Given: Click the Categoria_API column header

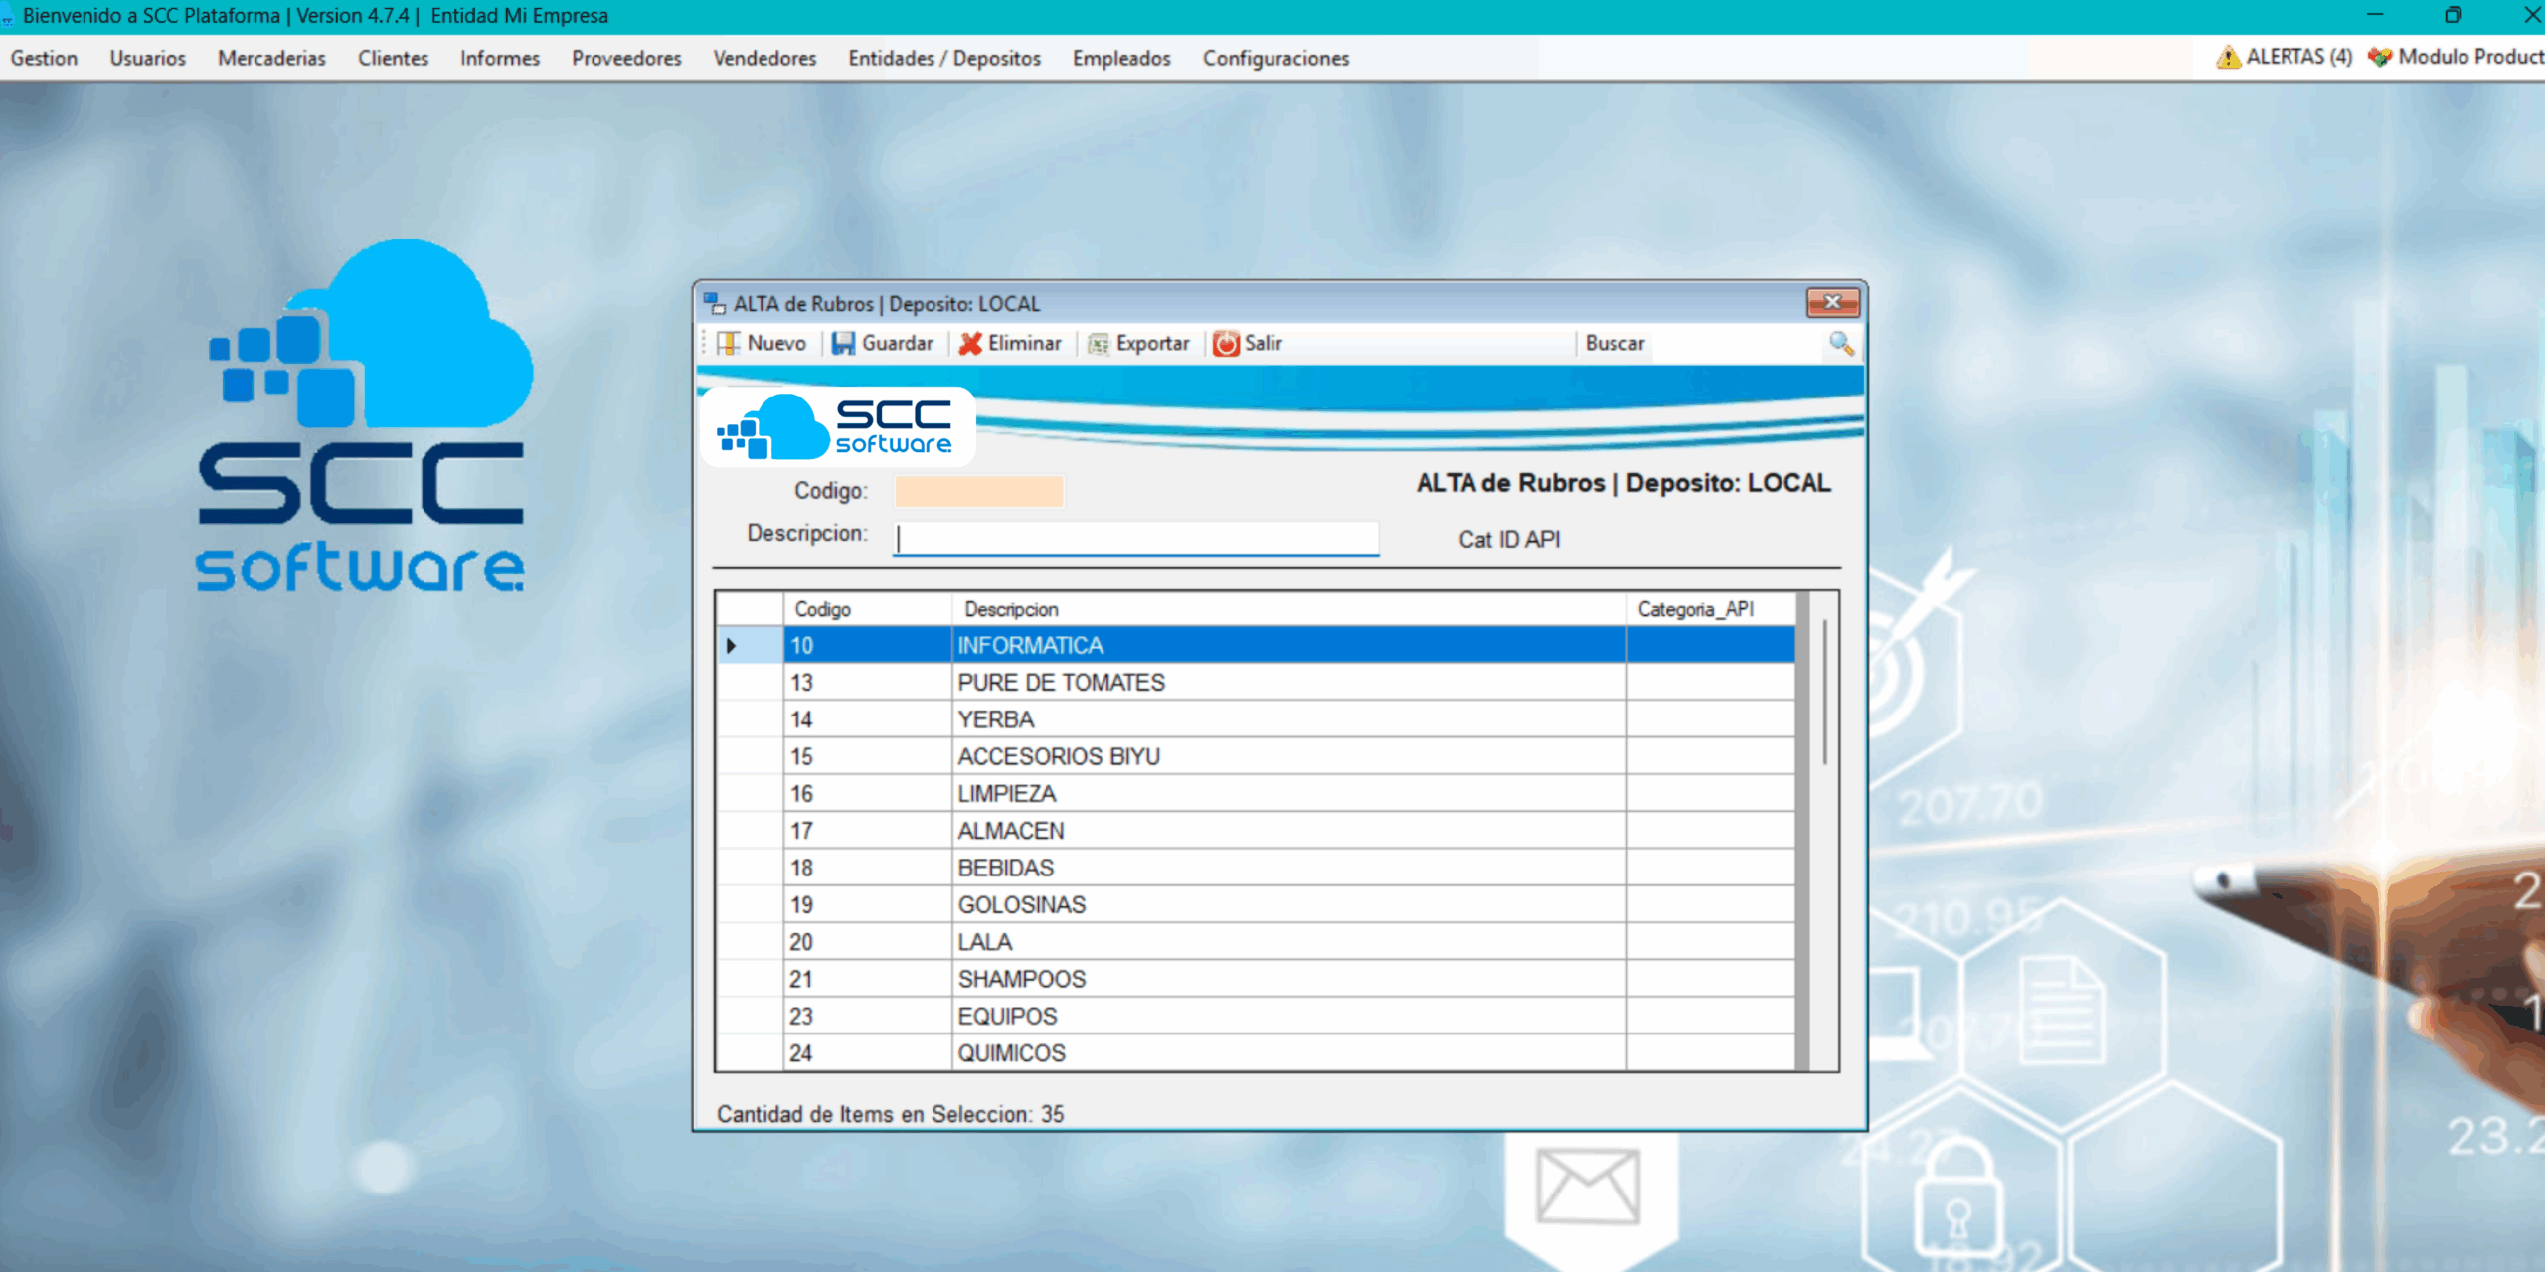Looking at the screenshot, I should tap(1695, 609).
